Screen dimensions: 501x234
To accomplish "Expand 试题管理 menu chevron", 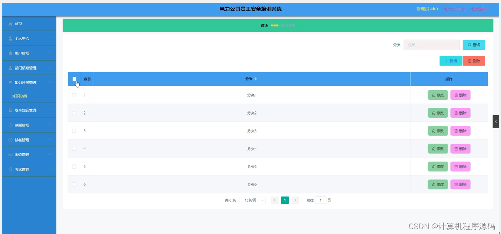I will click(x=49, y=125).
